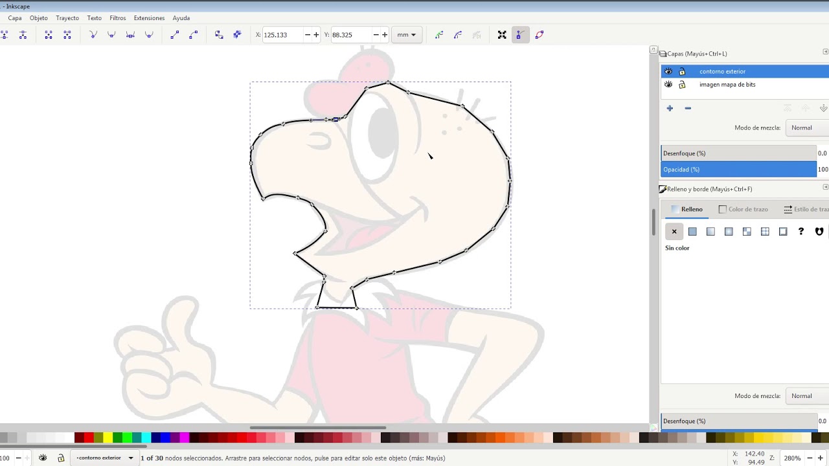Click unset paint question mark icon
Screen dimensions: 829x466
(x=801, y=231)
